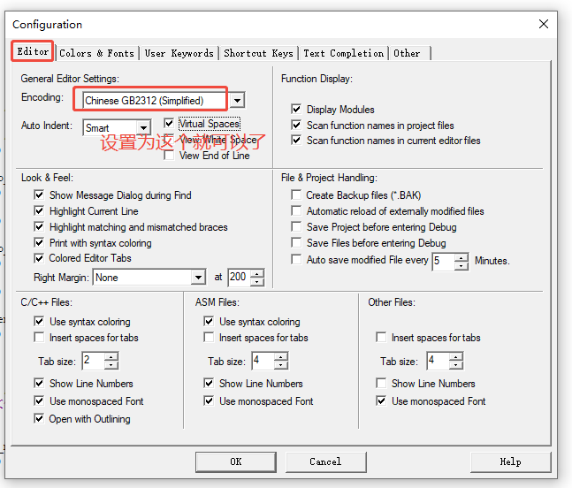Decrease C/C++ tab size

pos(111,365)
